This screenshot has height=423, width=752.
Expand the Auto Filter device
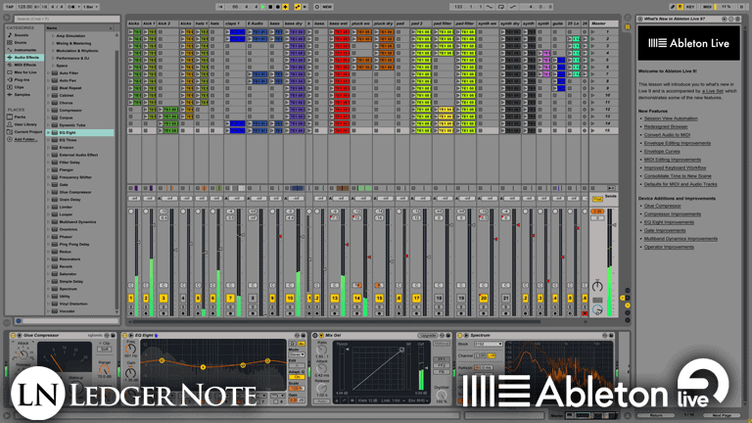click(48, 72)
